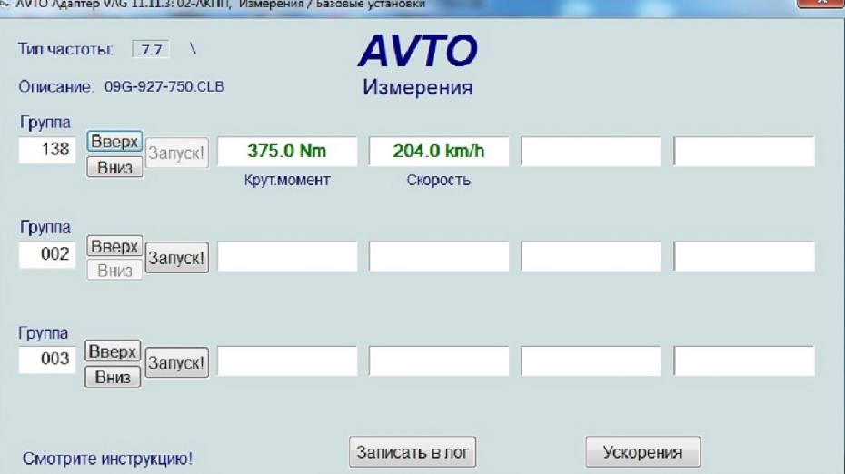The width and height of the screenshot is (845, 474).
Task: Click Вверх button for group 138
Action: [x=114, y=142]
